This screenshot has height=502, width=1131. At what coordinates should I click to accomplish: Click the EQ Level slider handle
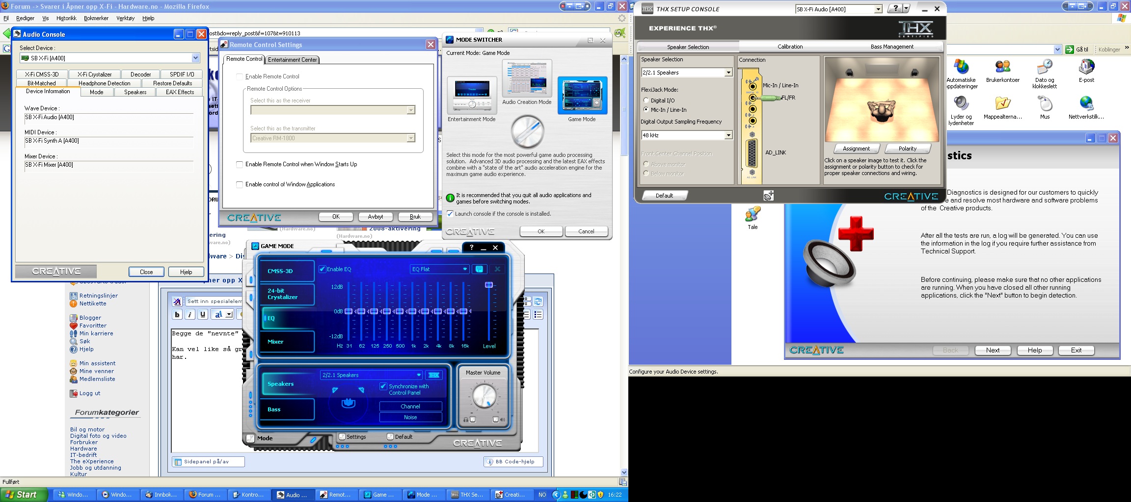(489, 285)
